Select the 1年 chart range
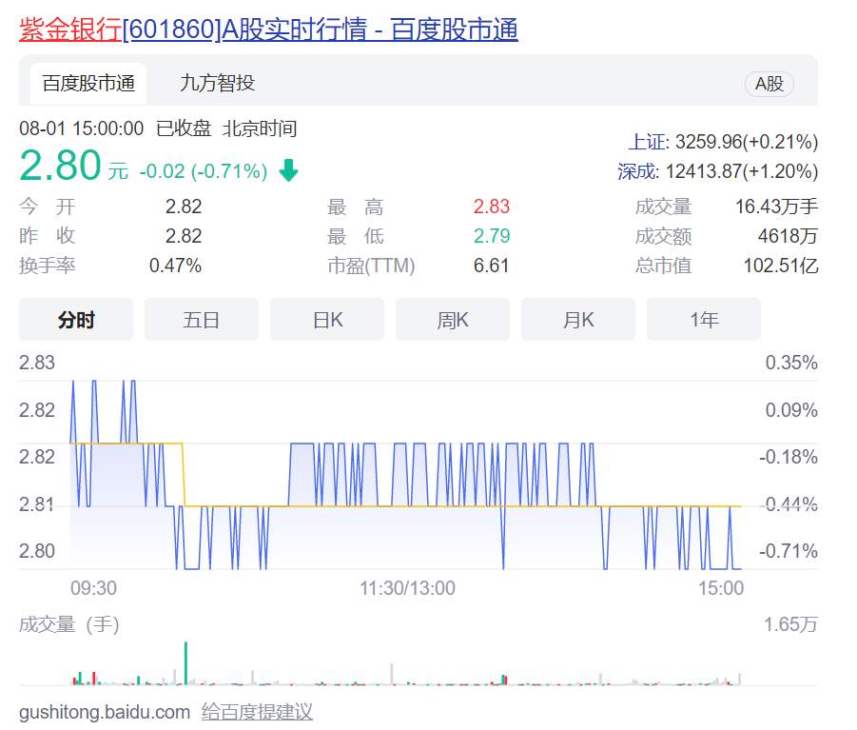 (704, 320)
